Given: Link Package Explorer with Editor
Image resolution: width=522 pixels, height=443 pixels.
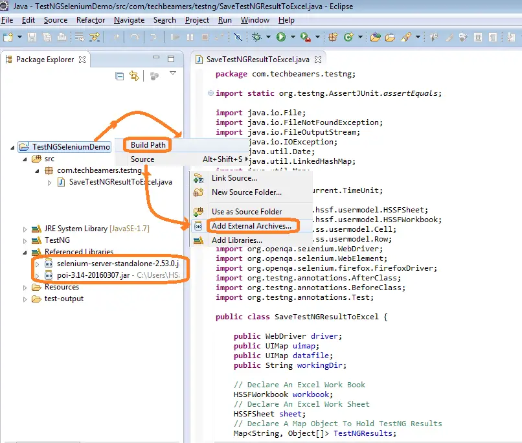Looking at the screenshot, I should click(x=134, y=76).
